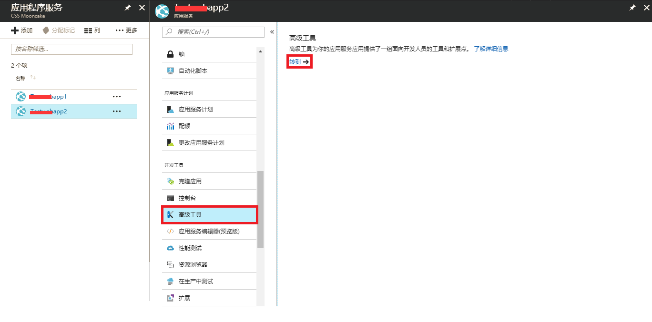Click the lock (锁) icon
The image size is (652, 322).
tap(170, 54)
